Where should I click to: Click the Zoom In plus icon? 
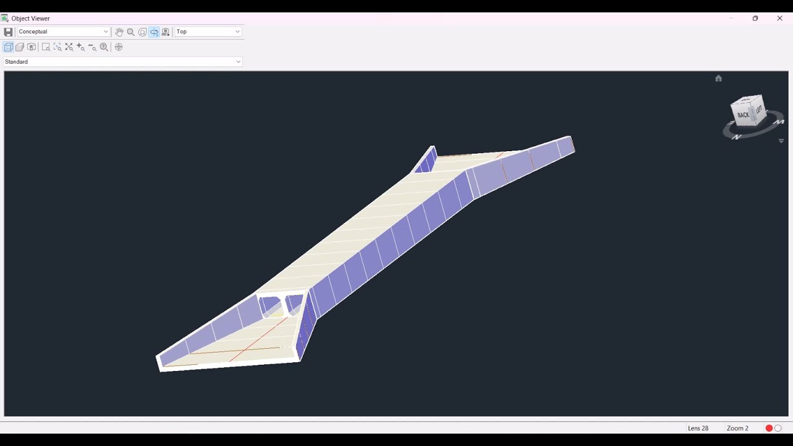[81, 47]
